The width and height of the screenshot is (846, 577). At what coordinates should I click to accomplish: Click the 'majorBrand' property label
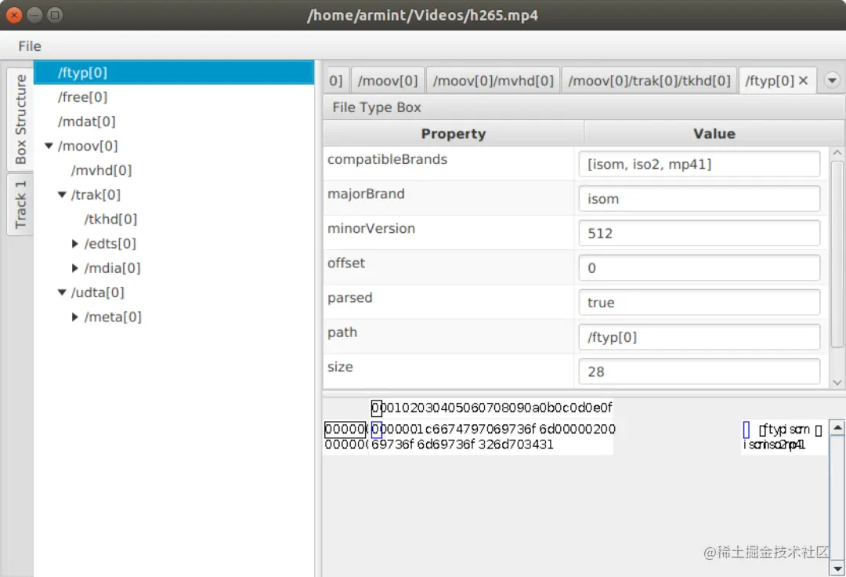[x=366, y=194]
